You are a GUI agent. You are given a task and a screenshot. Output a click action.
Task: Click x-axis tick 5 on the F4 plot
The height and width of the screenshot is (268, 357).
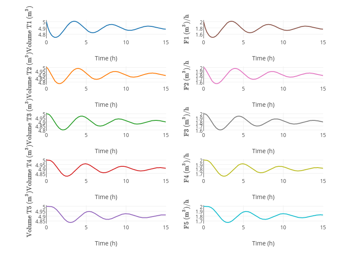(x=244, y=181)
